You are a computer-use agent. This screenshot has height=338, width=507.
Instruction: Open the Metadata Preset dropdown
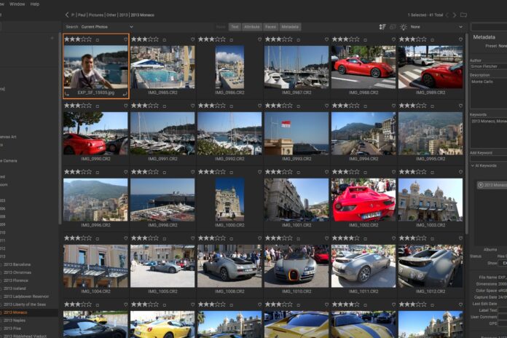tap(503, 46)
